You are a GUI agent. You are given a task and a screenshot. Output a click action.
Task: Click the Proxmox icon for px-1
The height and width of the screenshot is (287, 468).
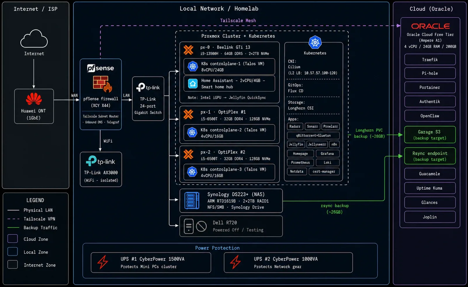pos(188,114)
